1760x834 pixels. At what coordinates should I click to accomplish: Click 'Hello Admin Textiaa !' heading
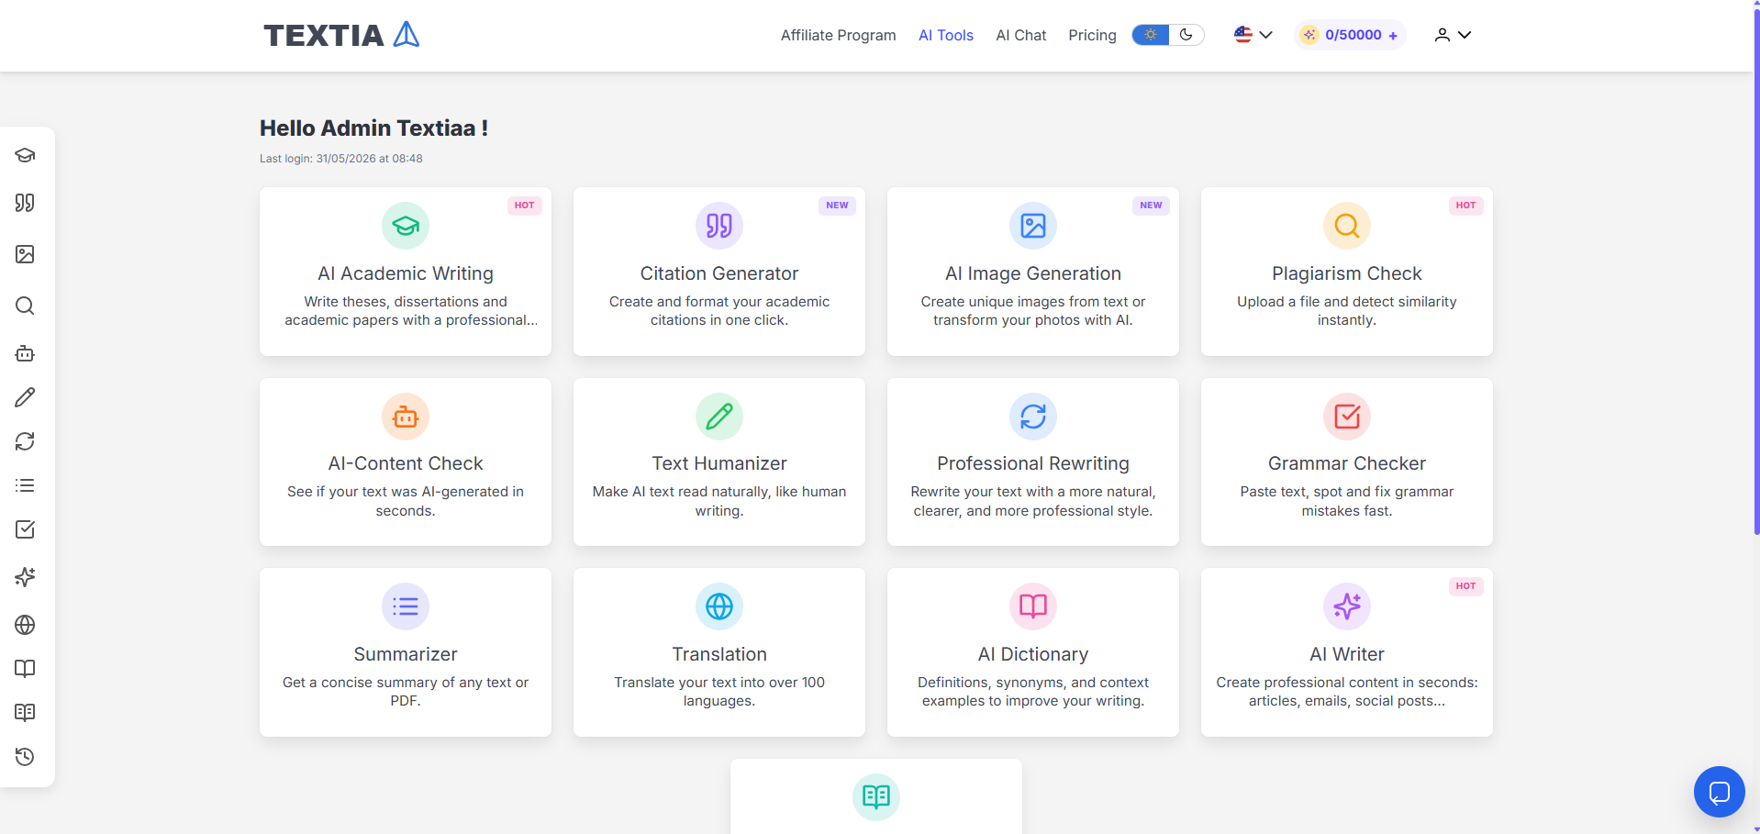(373, 128)
